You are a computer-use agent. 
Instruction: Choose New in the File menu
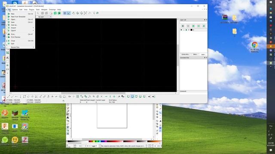pos(21,14)
